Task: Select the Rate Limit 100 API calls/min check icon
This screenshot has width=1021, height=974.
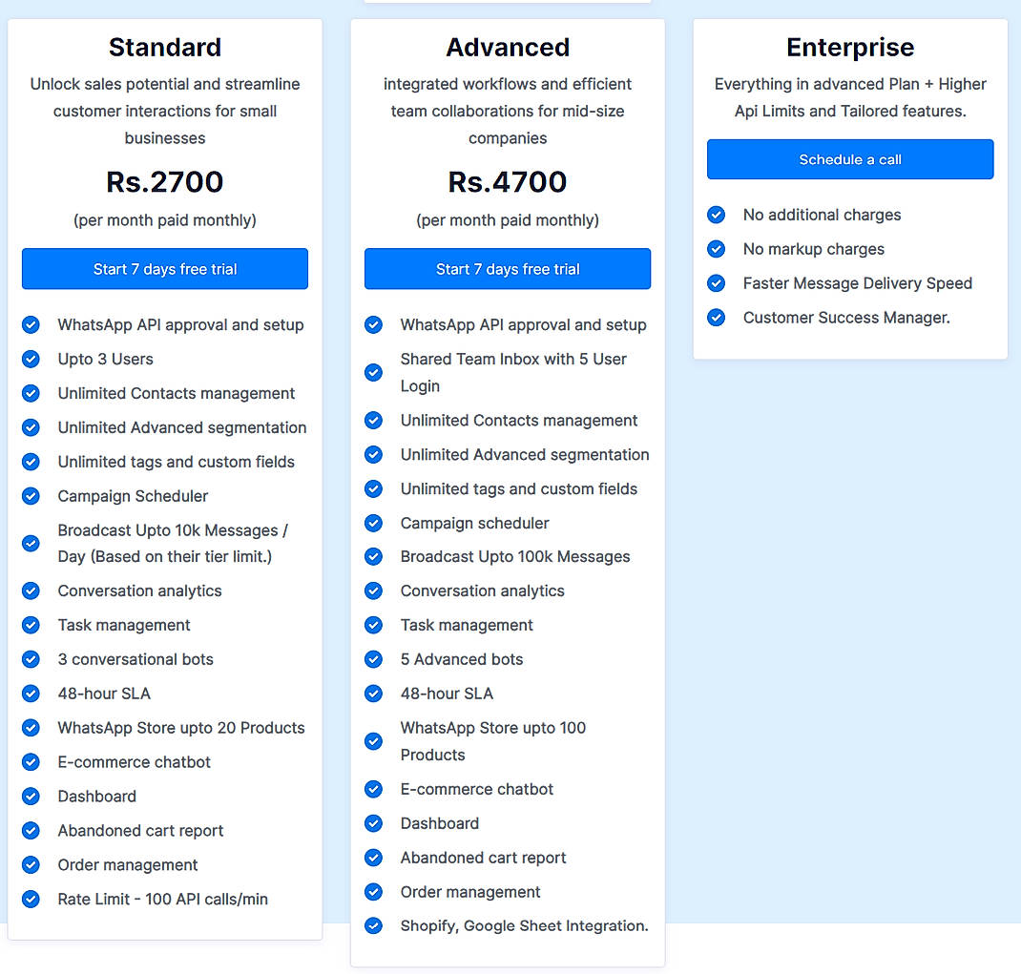Action: [x=31, y=899]
